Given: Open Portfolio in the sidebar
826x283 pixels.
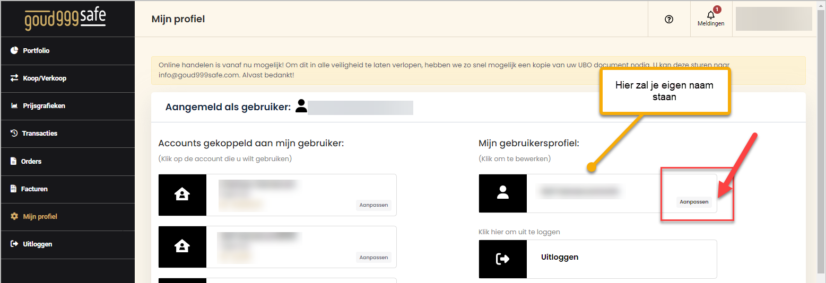Looking at the screenshot, I should point(67,51).
